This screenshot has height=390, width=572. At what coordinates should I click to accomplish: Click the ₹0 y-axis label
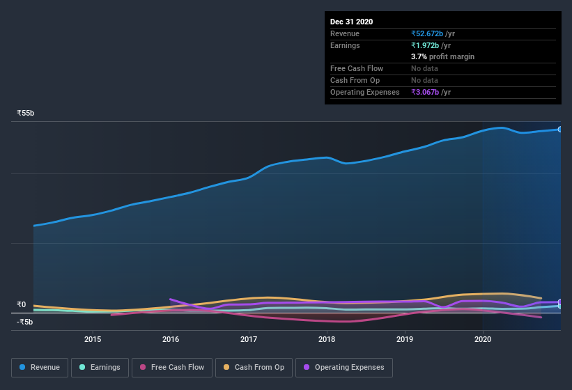coord(22,305)
